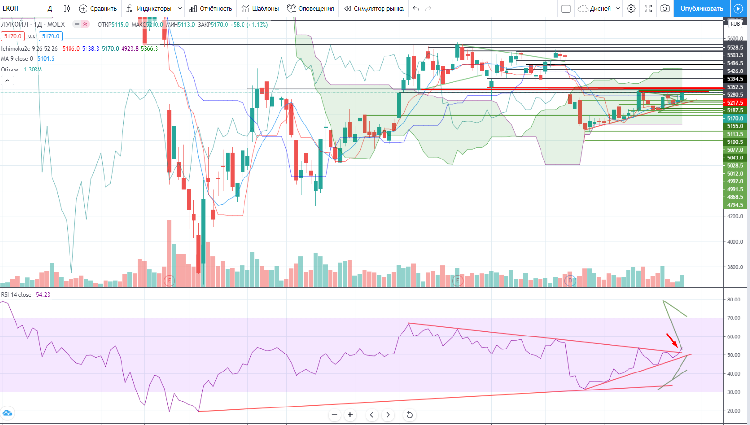The image size is (750, 425).
Task: Click the LKOH ticker symbol field
Action: coord(19,8)
